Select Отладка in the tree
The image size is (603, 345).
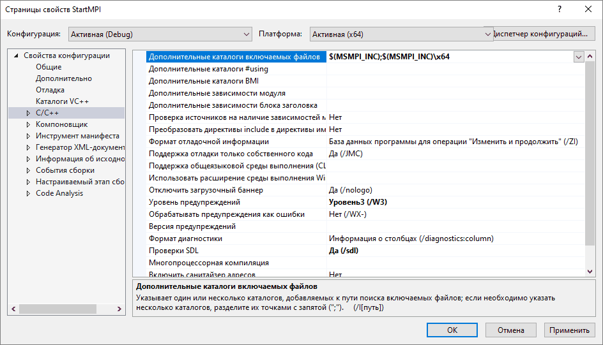[50, 90]
